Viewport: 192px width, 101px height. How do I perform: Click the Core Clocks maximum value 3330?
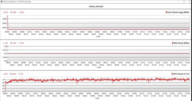pos(22,12)
